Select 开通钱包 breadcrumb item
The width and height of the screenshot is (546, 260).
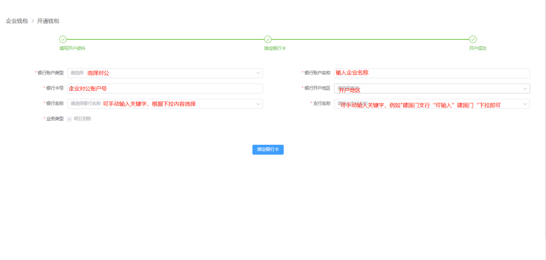tap(48, 21)
